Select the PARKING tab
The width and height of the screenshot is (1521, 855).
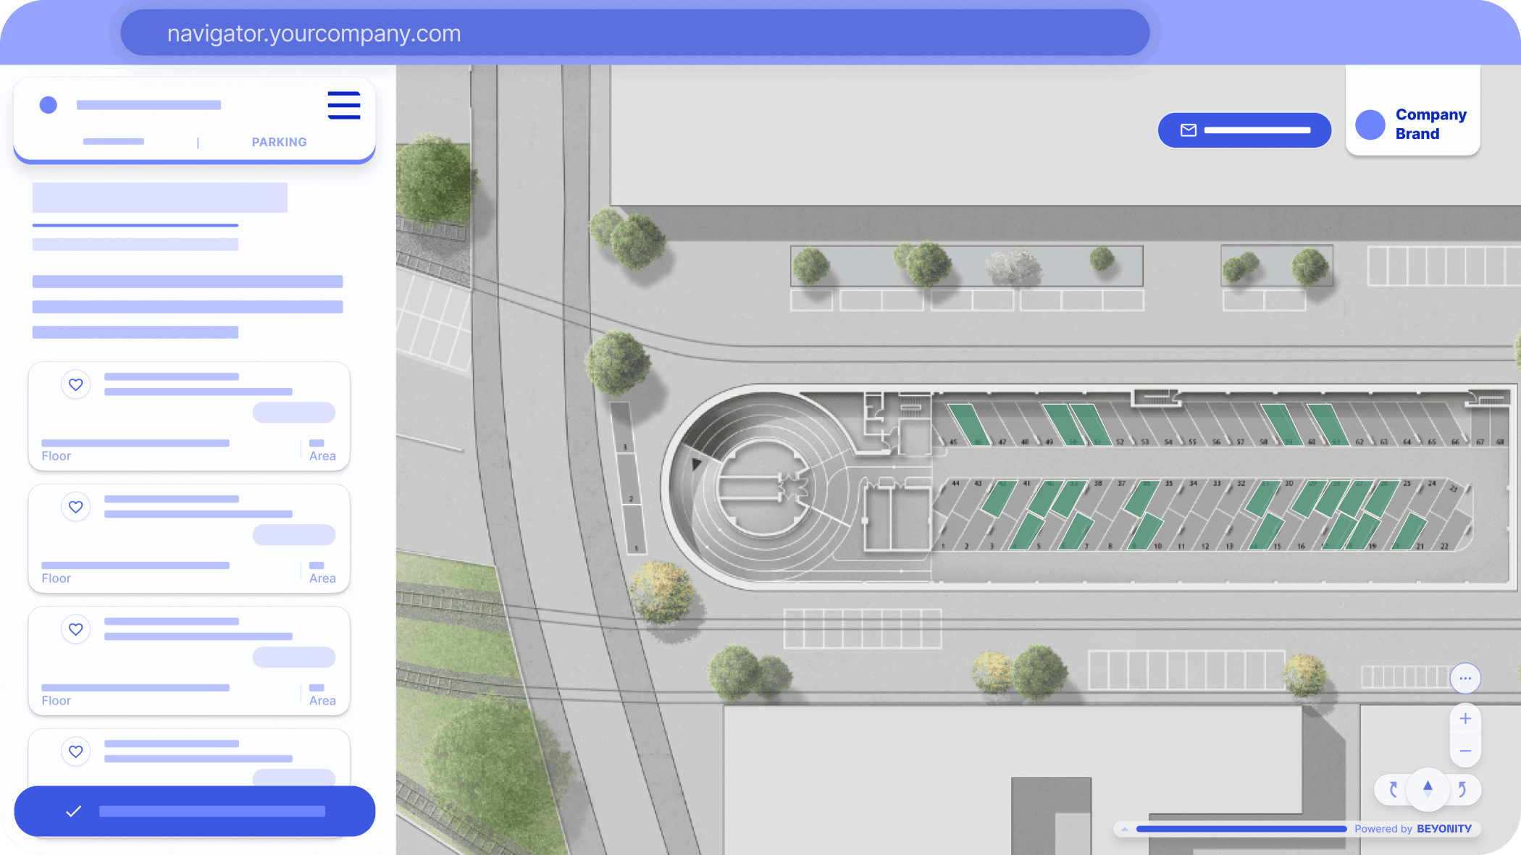pyautogui.click(x=279, y=142)
